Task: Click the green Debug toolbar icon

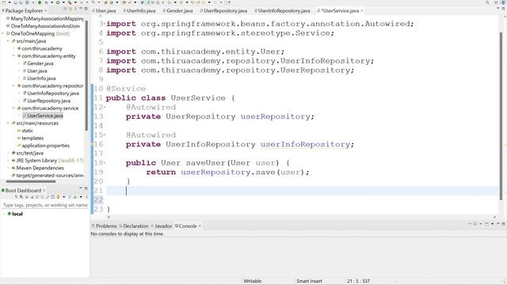Action: (x=46, y=2)
